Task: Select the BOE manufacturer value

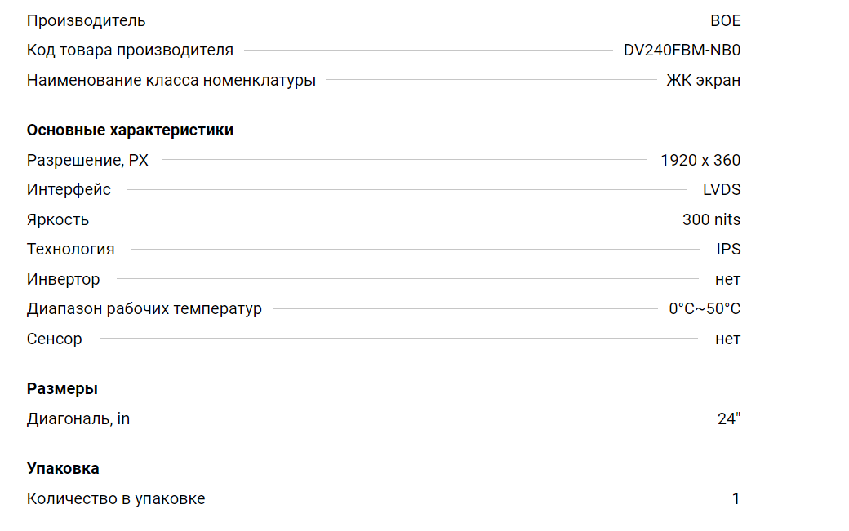Action: click(725, 20)
